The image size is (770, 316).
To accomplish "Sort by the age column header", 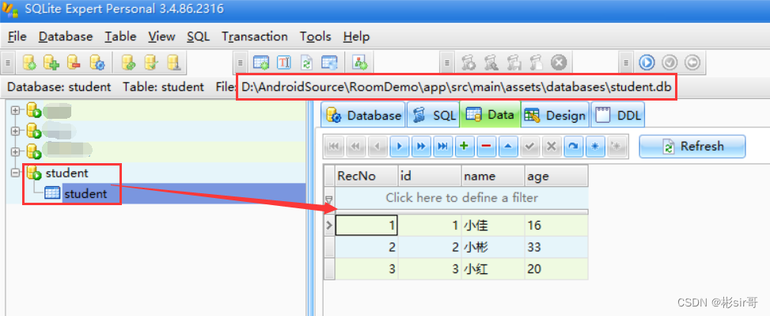I will (556, 176).
